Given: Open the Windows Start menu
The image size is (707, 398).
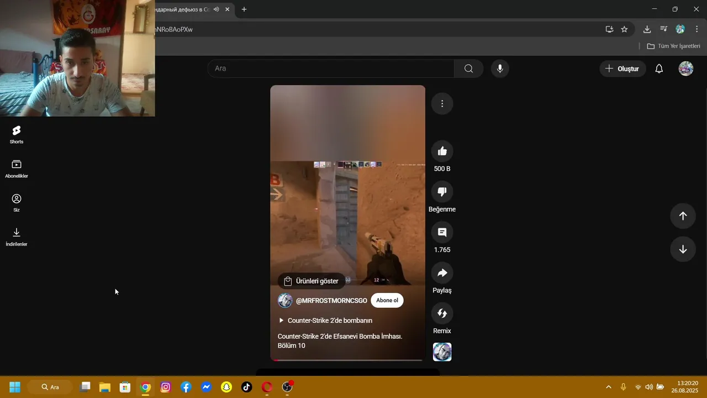Looking at the screenshot, I should pyautogui.click(x=15, y=387).
